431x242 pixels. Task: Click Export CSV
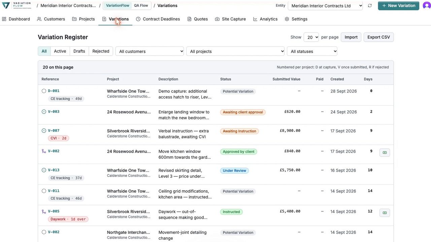pos(378,37)
